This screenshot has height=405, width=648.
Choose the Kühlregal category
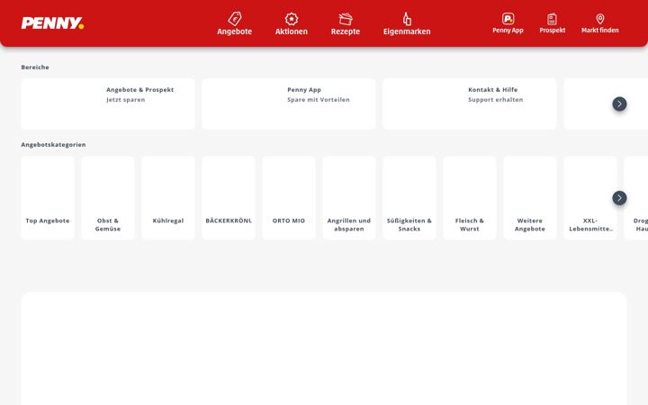(x=168, y=198)
